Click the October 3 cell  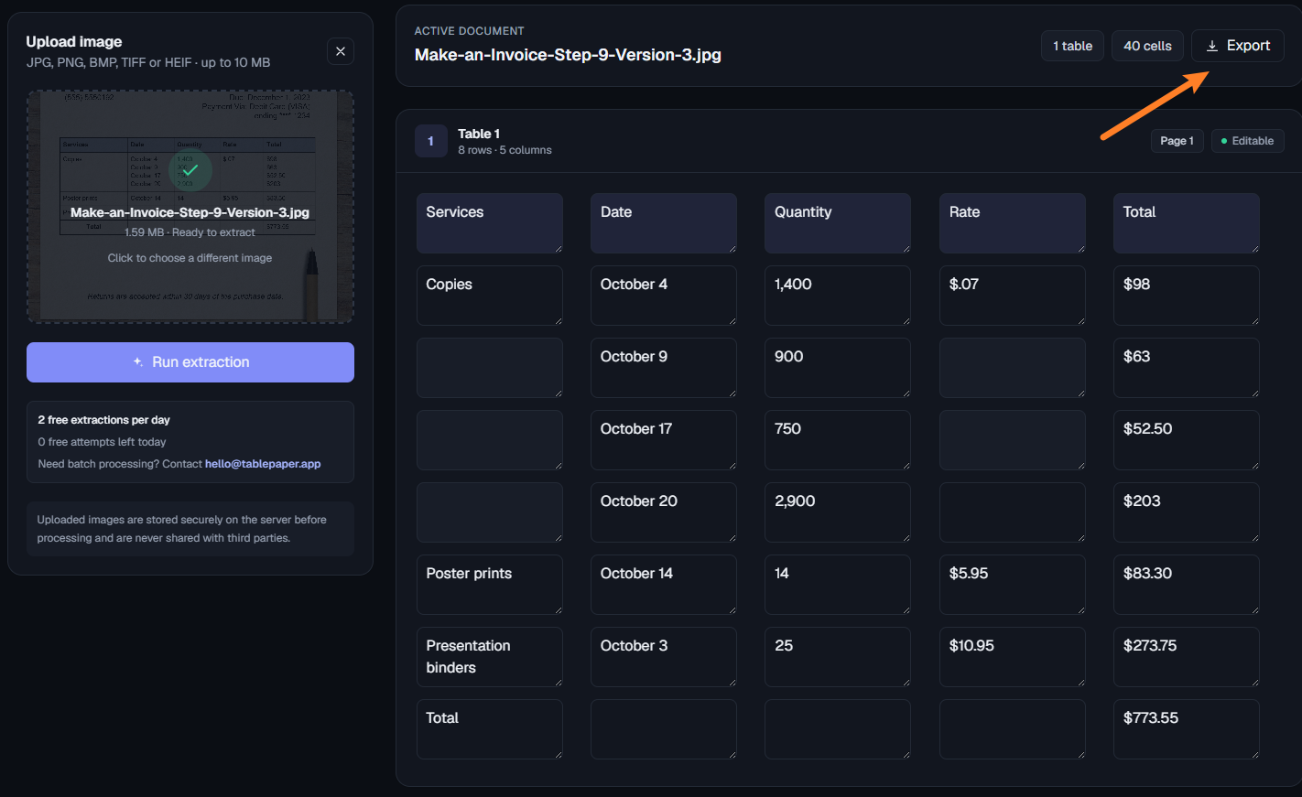click(x=664, y=657)
